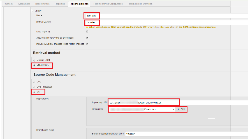Uncheck Allow default version to be overridden
This screenshot has height=139, width=248.
click(87, 38)
